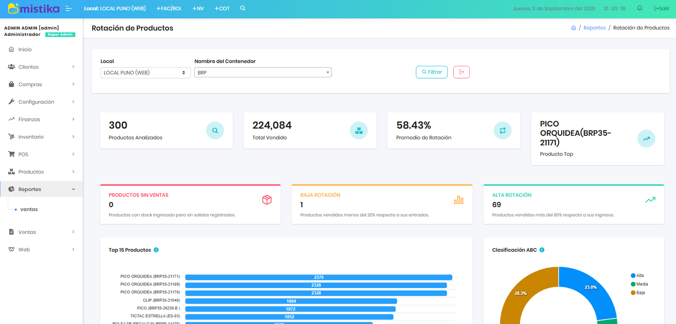The height and width of the screenshot is (324, 676).
Task: Expand the Compras submenu chevron
Action: tap(74, 84)
